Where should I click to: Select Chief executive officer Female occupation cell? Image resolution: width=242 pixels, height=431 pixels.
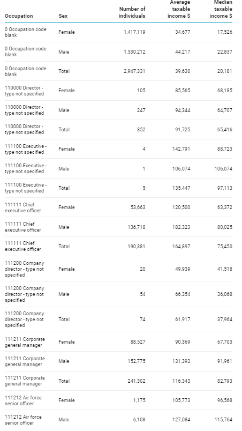(x=23, y=207)
